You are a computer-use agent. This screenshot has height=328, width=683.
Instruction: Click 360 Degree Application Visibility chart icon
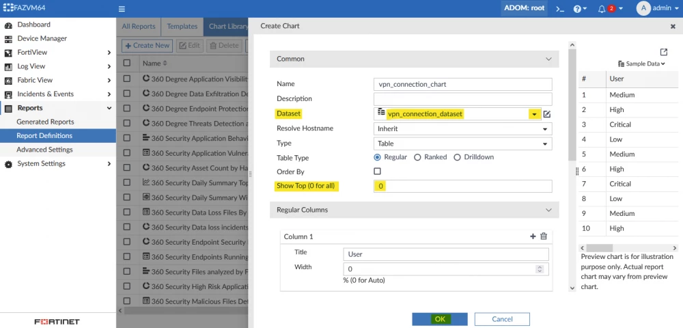click(x=146, y=79)
